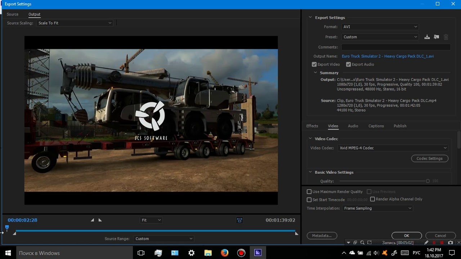Image resolution: width=461 pixels, height=259 pixels.
Task: Open Adobe Premiere Pro in the taskbar
Action: tap(258, 253)
